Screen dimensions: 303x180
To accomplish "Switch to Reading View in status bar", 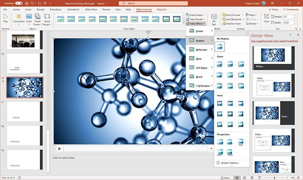I will point(252,178).
